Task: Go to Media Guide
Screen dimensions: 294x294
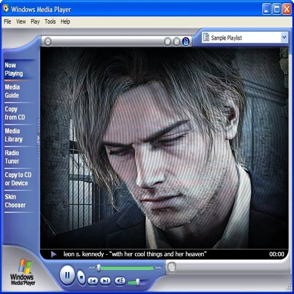Action: pyautogui.click(x=20, y=91)
